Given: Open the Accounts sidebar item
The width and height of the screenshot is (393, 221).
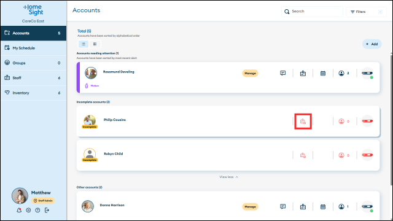Looking at the screenshot, I should pos(33,33).
